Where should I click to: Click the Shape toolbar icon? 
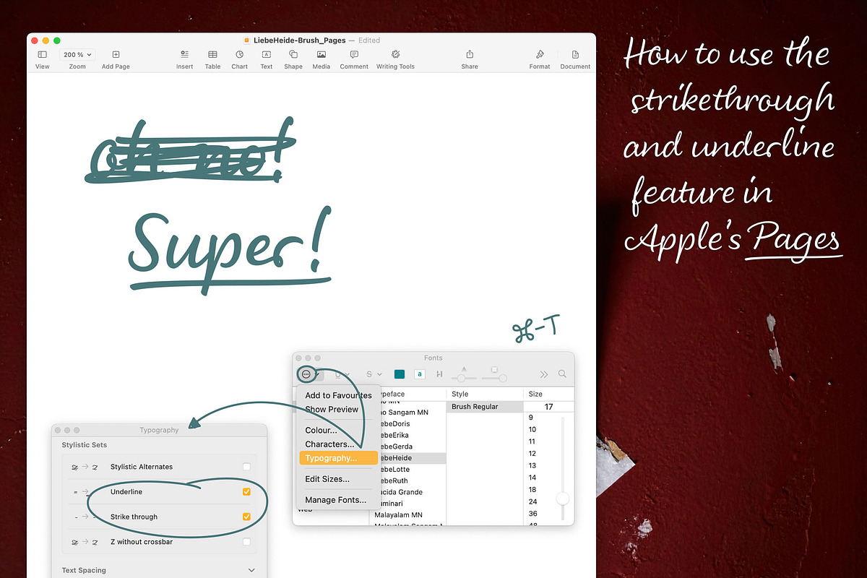(293, 54)
